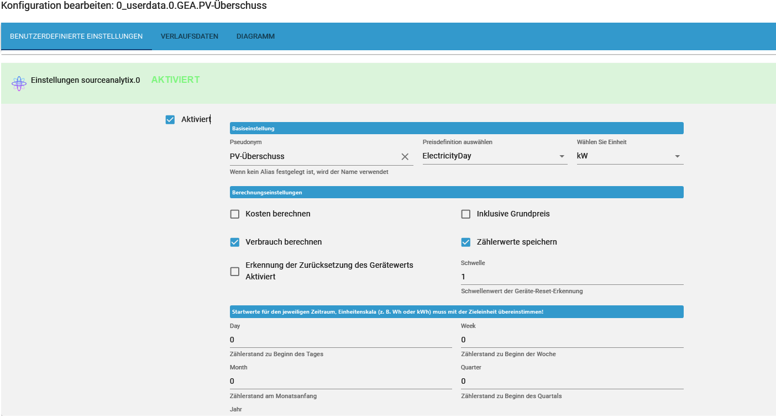Check the Inklusive Grundpreis option

466,214
